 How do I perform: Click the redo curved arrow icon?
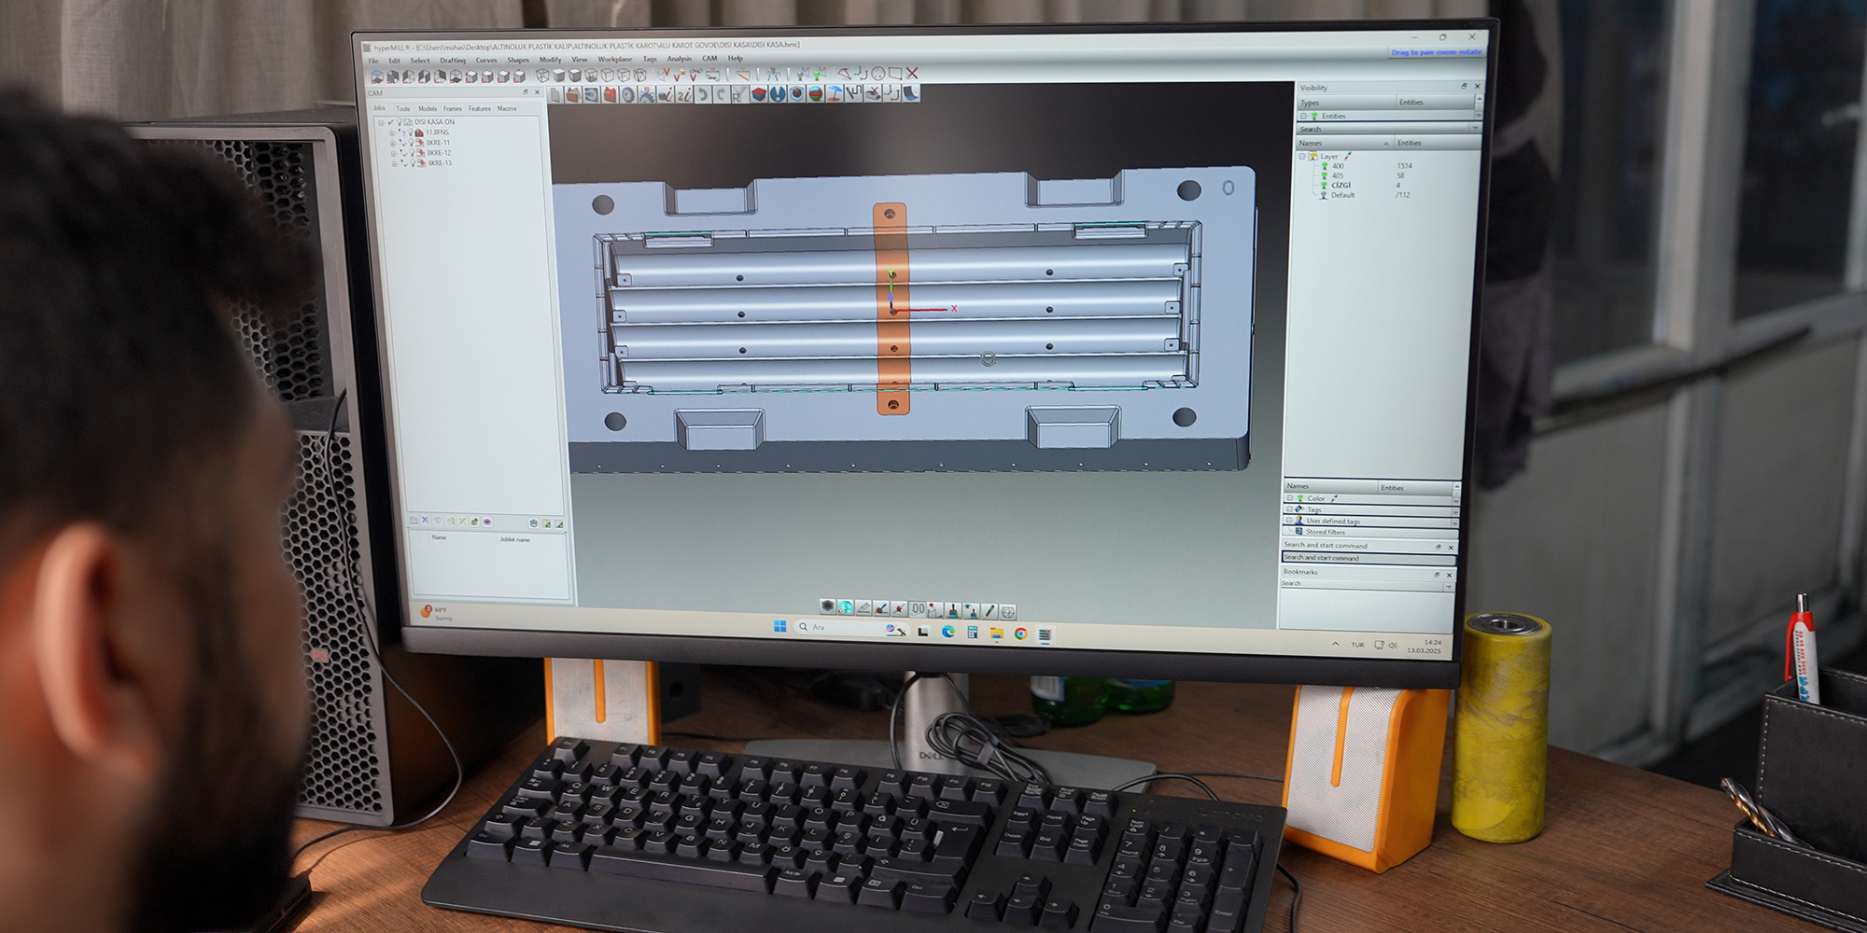(x=720, y=94)
